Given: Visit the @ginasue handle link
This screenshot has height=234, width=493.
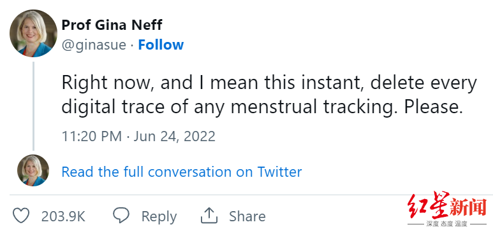Looking at the screenshot, I should [x=94, y=45].
